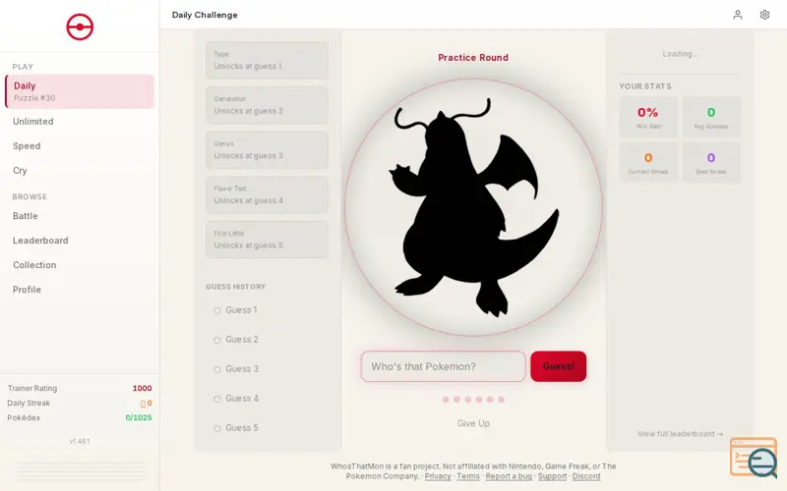Select the Guess 3 radio marker
Screen dimensions: 787x491
pos(216,370)
